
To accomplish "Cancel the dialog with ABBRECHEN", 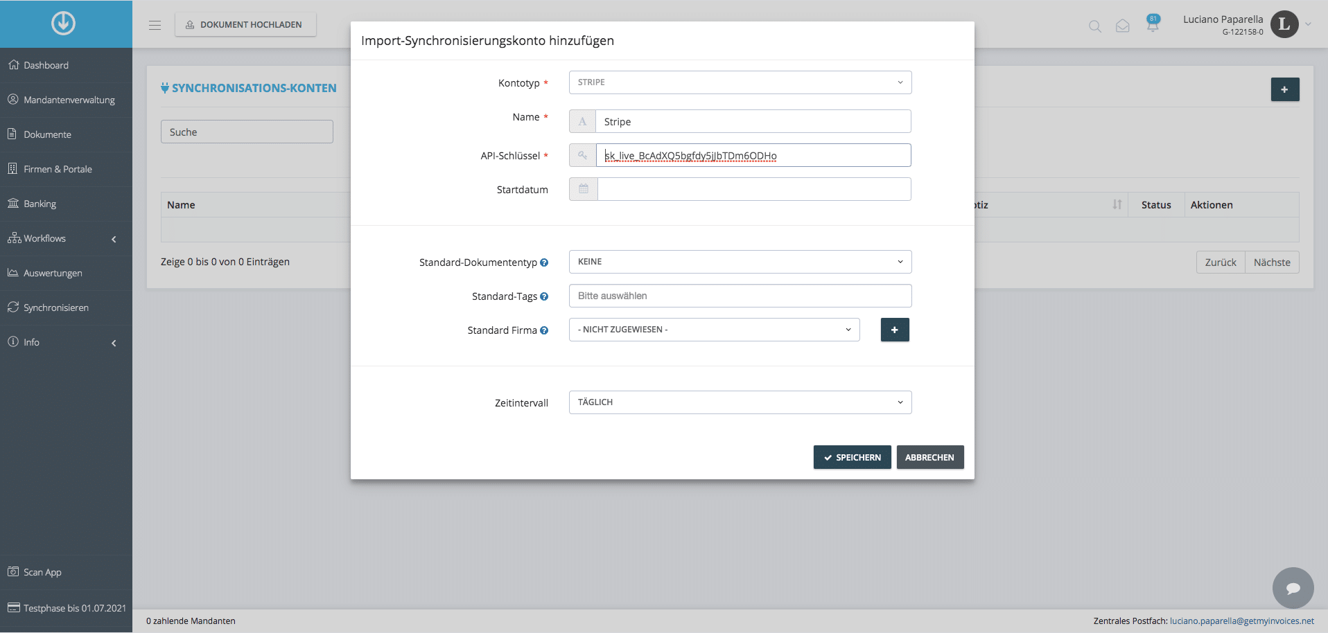I will click(930, 457).
